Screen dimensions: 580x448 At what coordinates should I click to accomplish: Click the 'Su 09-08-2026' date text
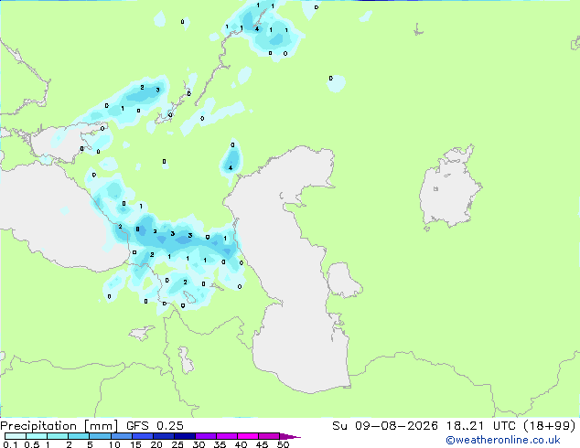tap(385, 426)
